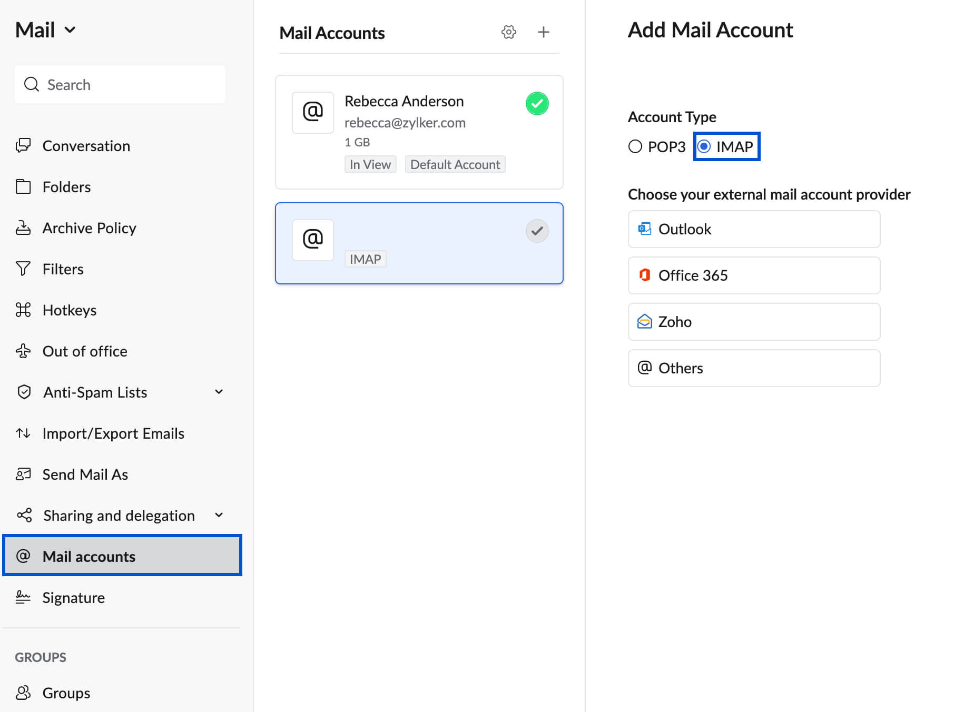
Task: Select the Out of office icon
Action: click(x=23, y=351)
